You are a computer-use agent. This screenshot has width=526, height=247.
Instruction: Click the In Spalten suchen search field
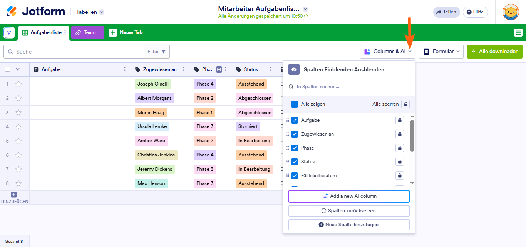(x=352, y=87)
